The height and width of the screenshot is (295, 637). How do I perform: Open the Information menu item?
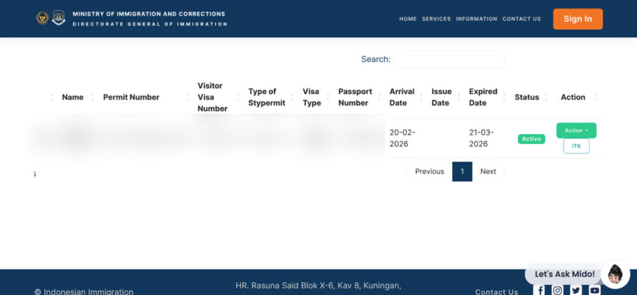(x=477, y=19)
